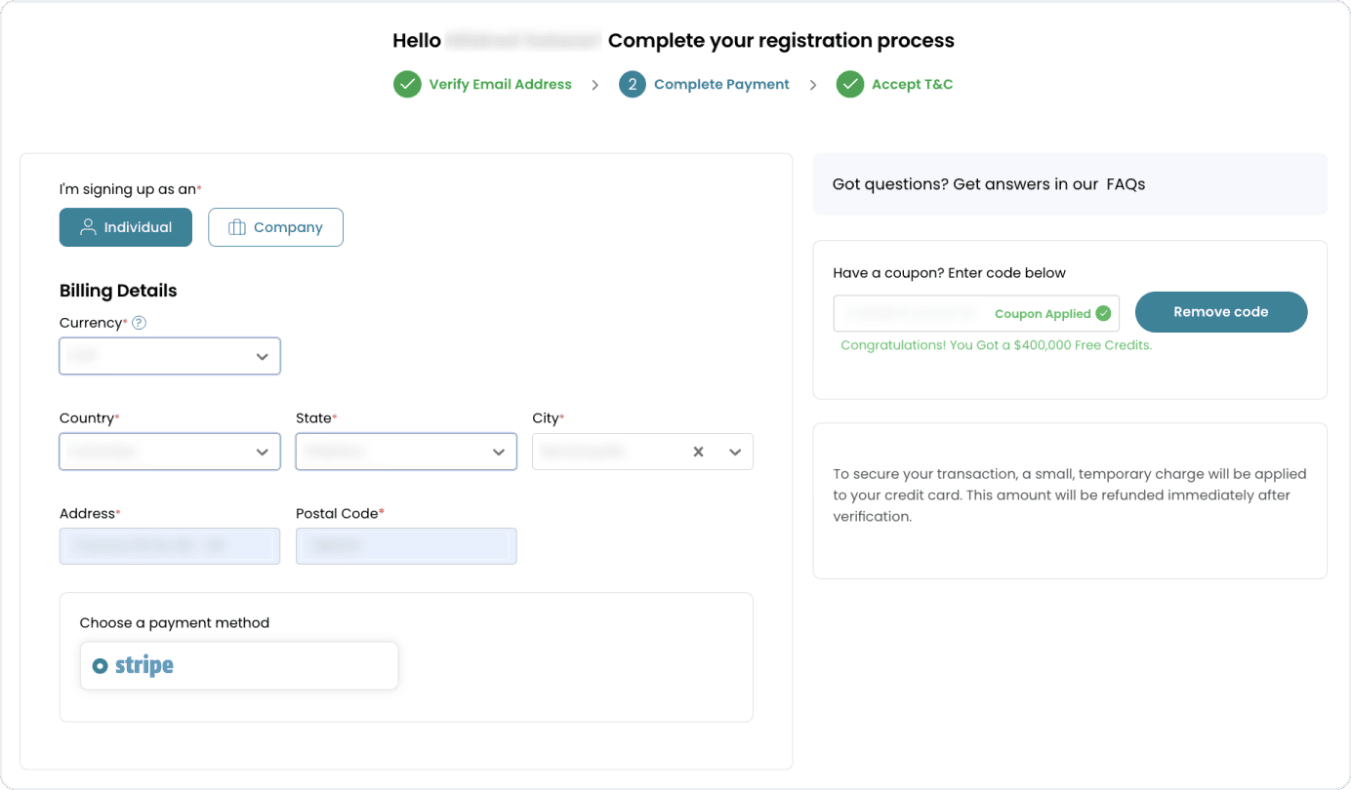Go to Complete Payment step
Image resolution: width=1351 pixels, height=790 pixels.
click(x=721, y=85)
